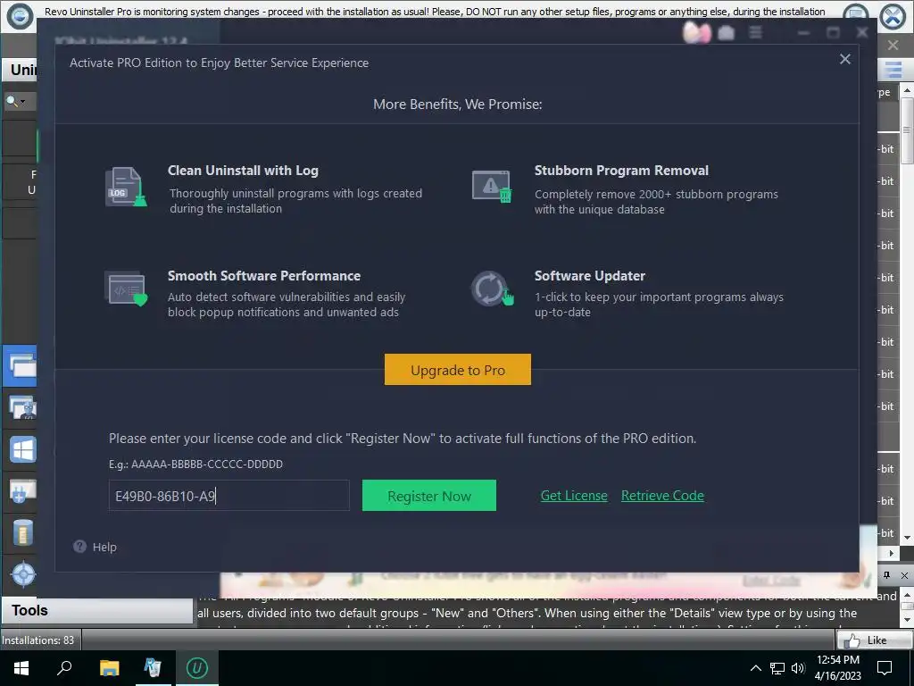Click the Register Now button
Screen dimensions: 914x686
(429, 495)
